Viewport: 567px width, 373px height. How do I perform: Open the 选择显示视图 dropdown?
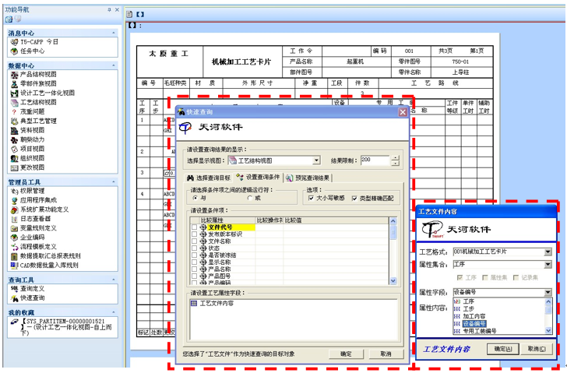tap(316, 160)
